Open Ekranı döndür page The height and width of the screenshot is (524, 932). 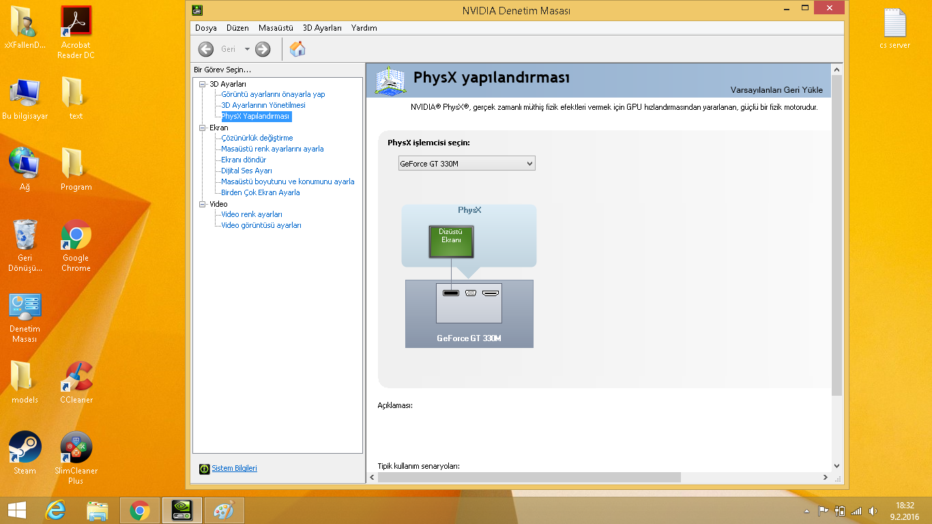(244, 160)
